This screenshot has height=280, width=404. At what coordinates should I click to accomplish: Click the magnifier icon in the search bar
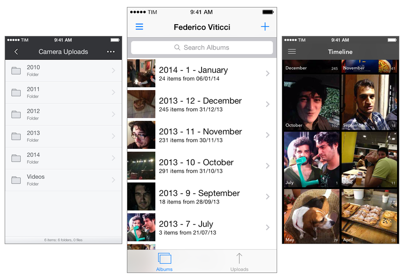177,48
